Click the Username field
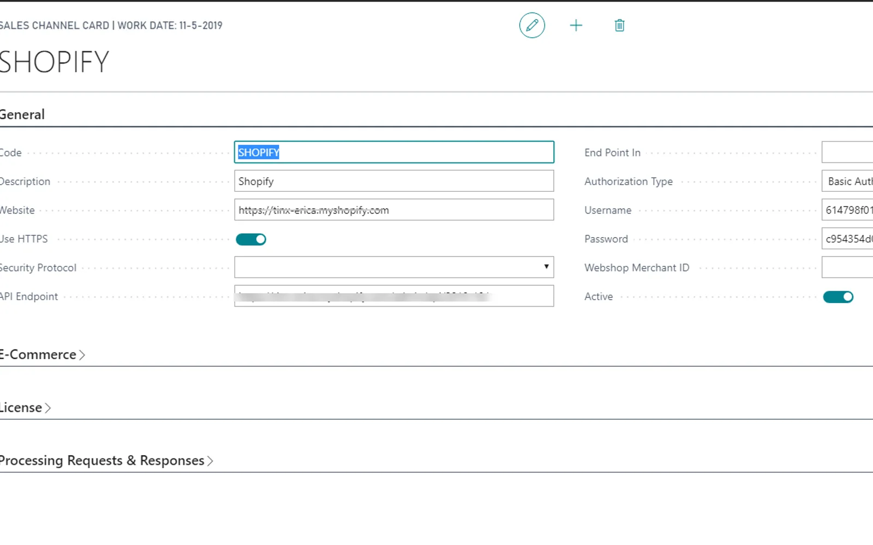 847,210
